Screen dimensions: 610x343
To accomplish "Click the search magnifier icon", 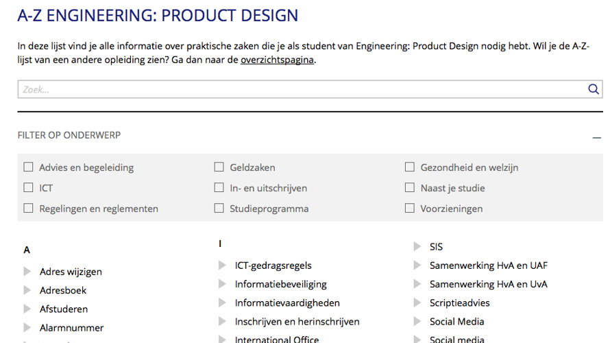I will (594, 89).
